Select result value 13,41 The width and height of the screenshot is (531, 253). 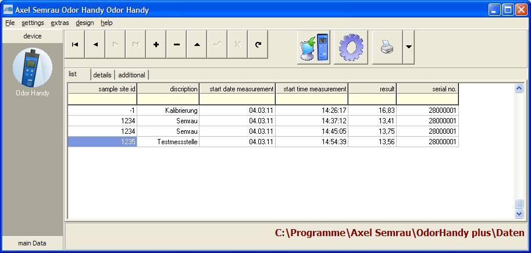point(372,121)
